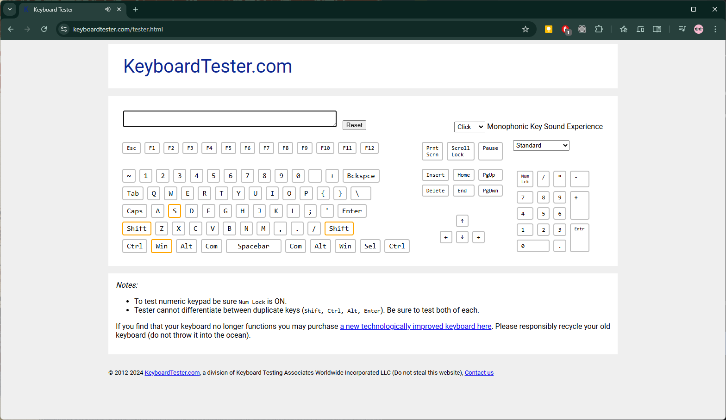726x420 pixels.
Task: Click the Prnt Scrn key
Action: click(x=432, y=151)
